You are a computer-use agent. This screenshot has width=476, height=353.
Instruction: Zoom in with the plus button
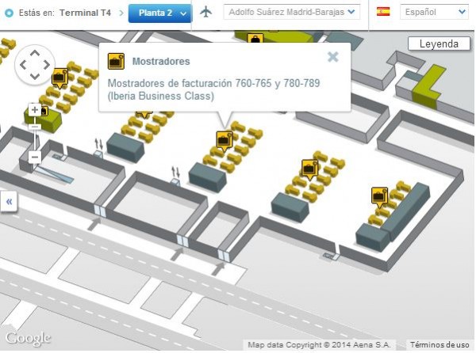(35, 109)
